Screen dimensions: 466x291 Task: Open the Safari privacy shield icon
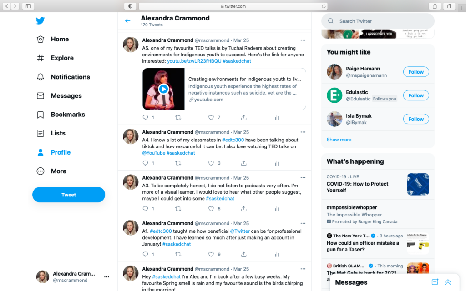pos(130,6)
